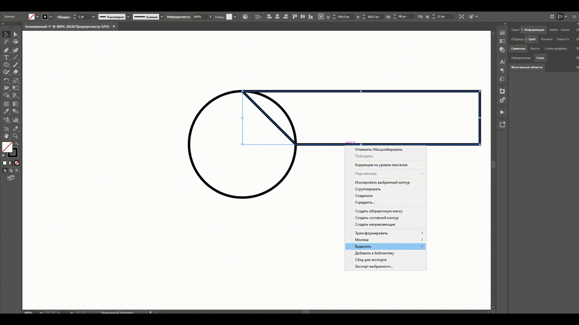The width and height of the screenshot is (579, 325).
Task: Set paint mode to Gradient
Action: 11,163
